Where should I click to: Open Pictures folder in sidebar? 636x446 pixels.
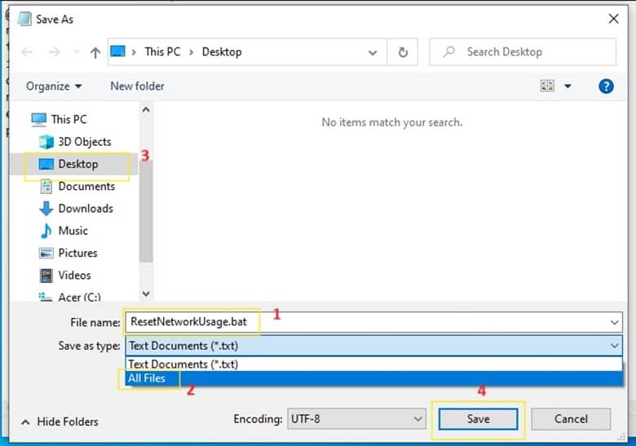pos(77,253)
